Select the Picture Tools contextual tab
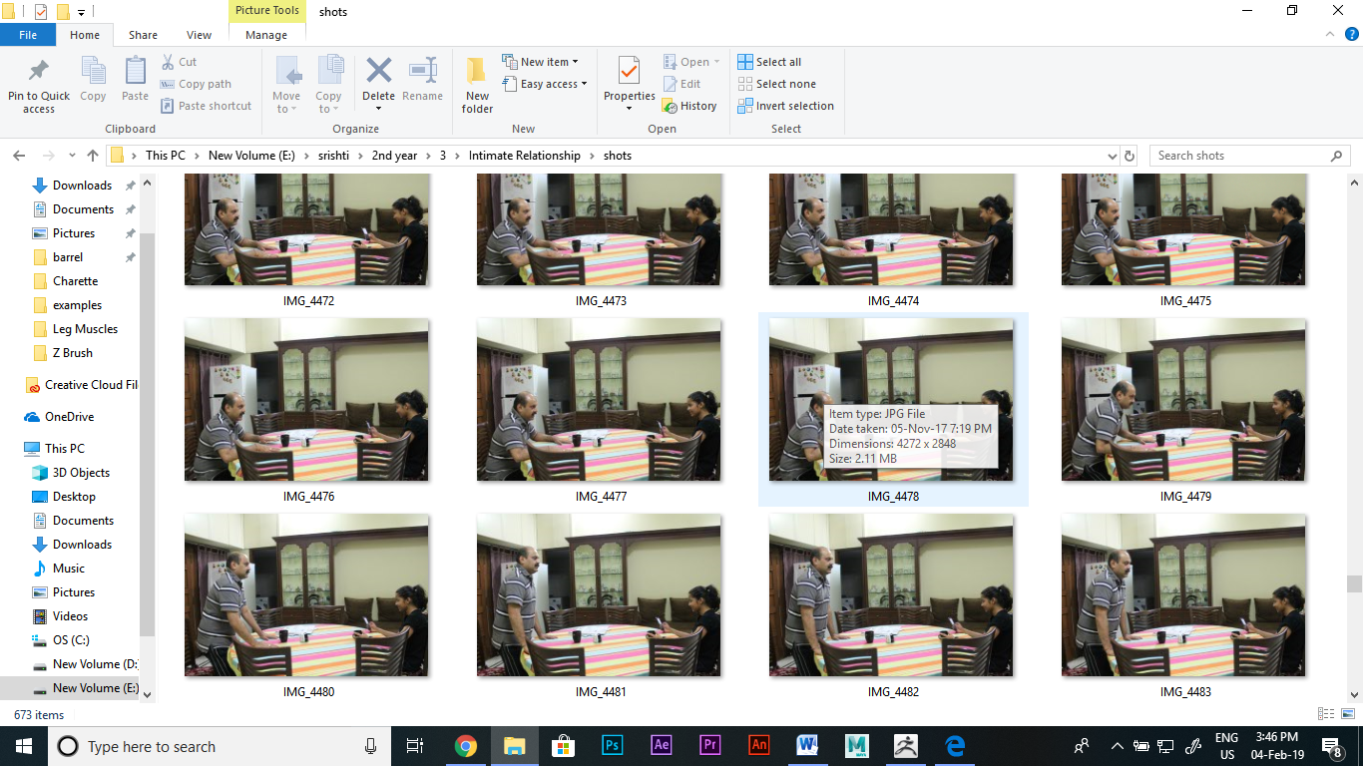 tap(267, 11)
